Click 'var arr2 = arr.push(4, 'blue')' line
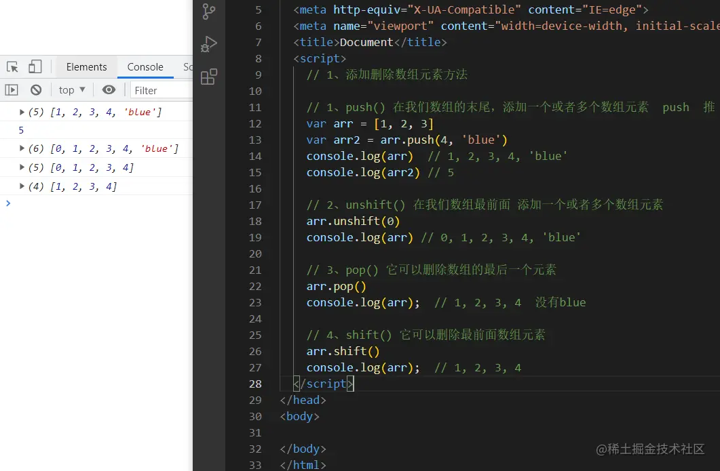720x471 pixels. tap(407, 140)
